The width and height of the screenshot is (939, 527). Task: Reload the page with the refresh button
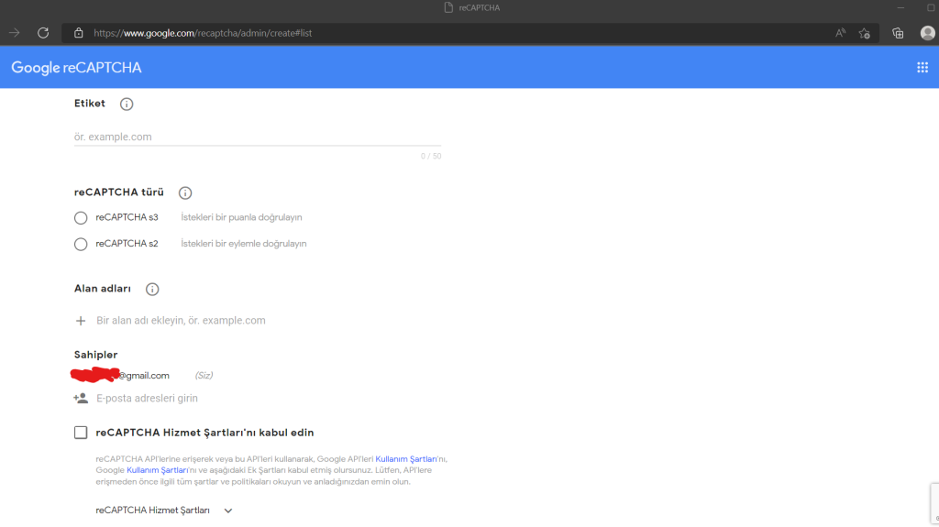point(42,33)
